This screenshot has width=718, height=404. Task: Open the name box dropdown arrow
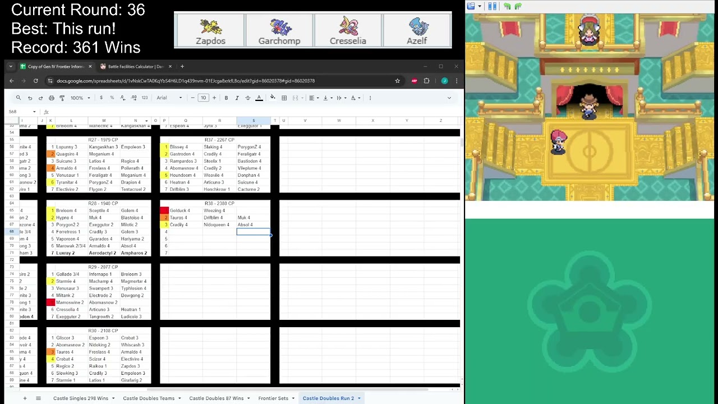(34, 112)
